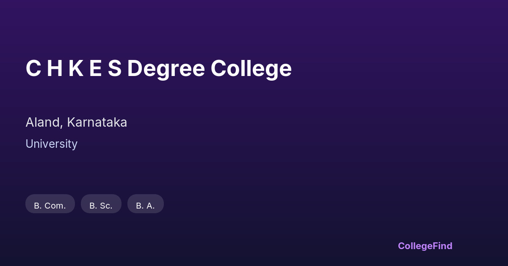Click the word Degree in the title
508x266 pixels.
pyautogui.click(x=166, y=68)
